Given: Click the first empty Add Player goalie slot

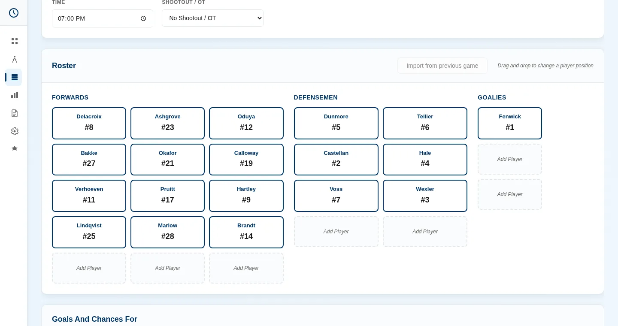Looking at the screenshot, I should pos(510,159).
